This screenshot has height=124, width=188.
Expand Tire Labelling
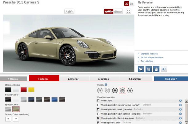click(x=147, y=61)
